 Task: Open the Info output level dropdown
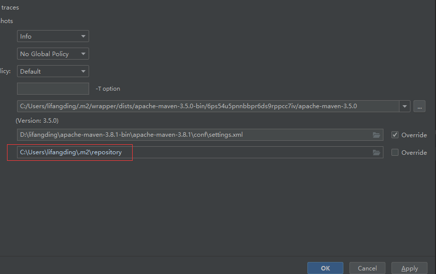[53, 36]
